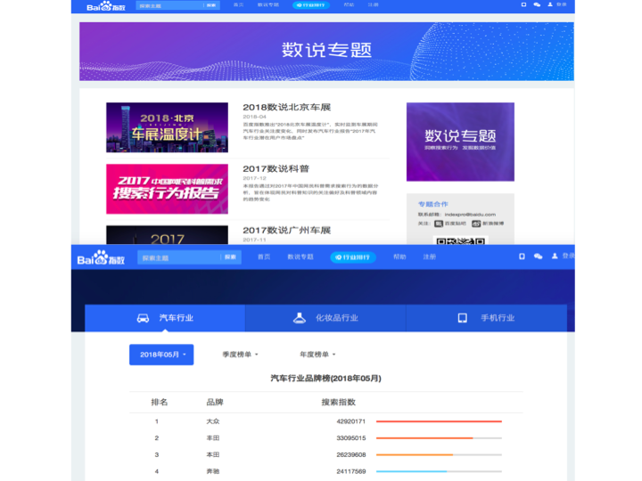Click brand name 奔驰 in rank 4
642x481 pixels.
point(213,471)
